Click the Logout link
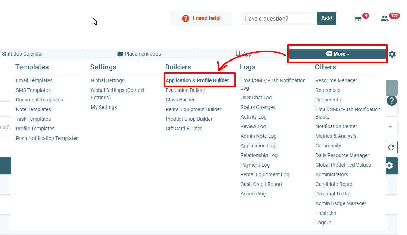The width and height of the screenshot is (407, 235). 323,223
